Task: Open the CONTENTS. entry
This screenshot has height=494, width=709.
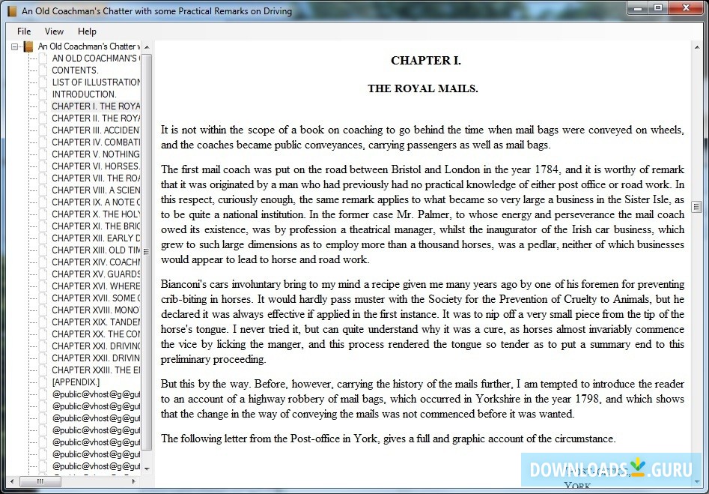Action: (75, 70)
